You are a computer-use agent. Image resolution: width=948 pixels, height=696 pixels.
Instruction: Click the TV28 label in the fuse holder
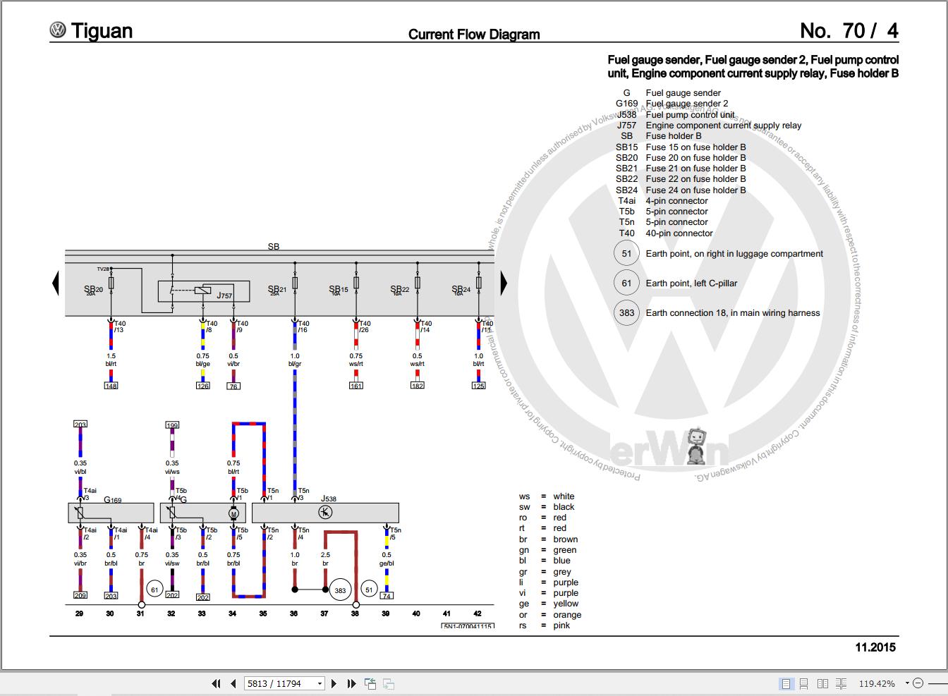[x=103, y=269]
